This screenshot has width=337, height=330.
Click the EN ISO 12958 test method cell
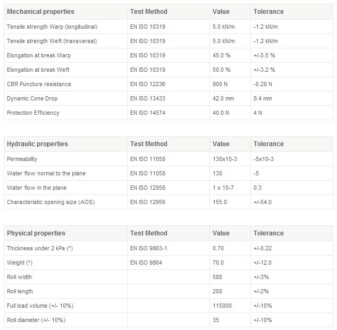[148, 188]
